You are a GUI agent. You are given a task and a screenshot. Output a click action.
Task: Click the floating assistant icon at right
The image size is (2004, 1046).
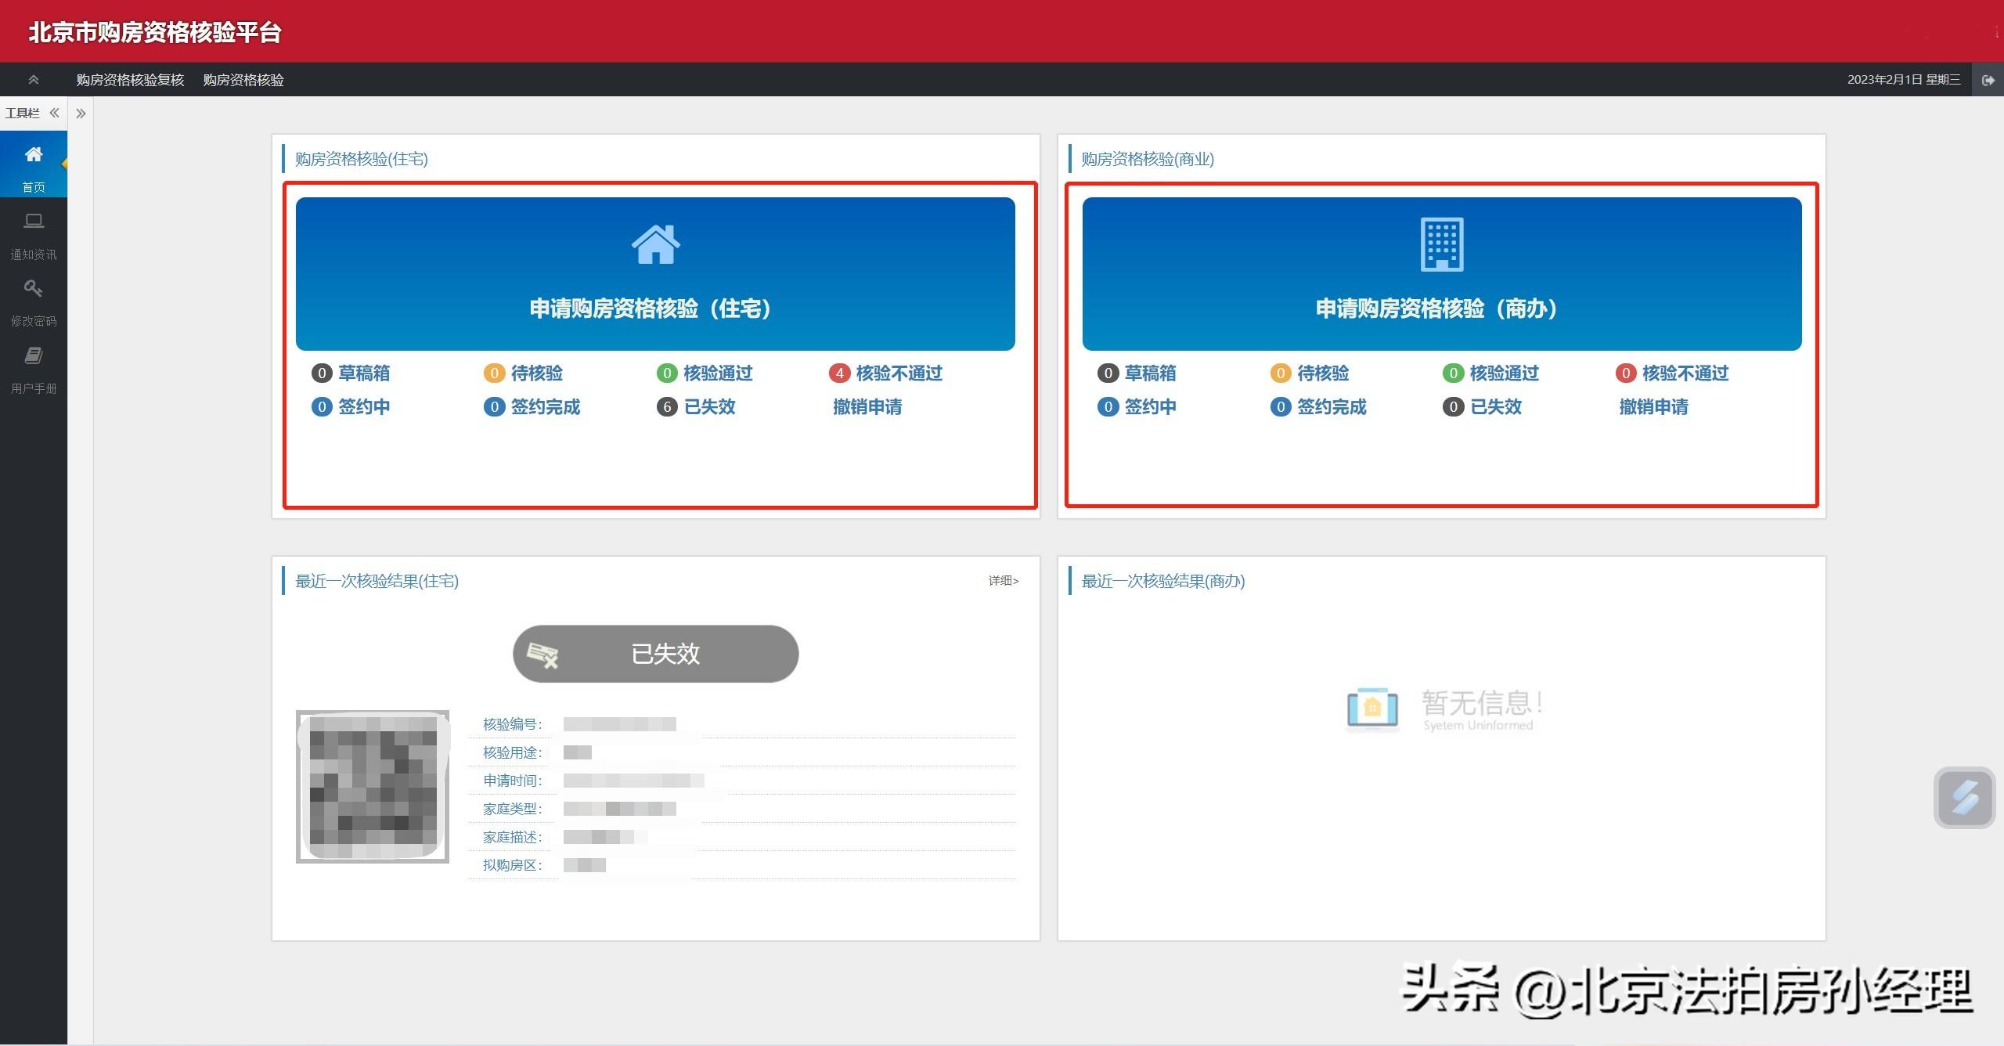1965,798
